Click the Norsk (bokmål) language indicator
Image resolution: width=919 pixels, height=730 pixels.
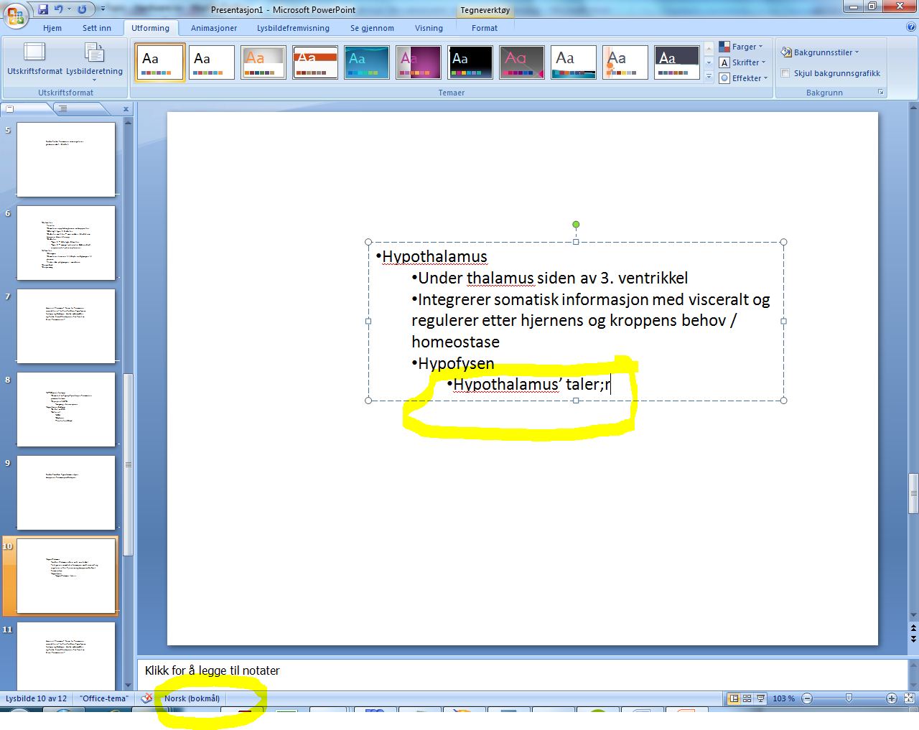(x=192, y=698)
